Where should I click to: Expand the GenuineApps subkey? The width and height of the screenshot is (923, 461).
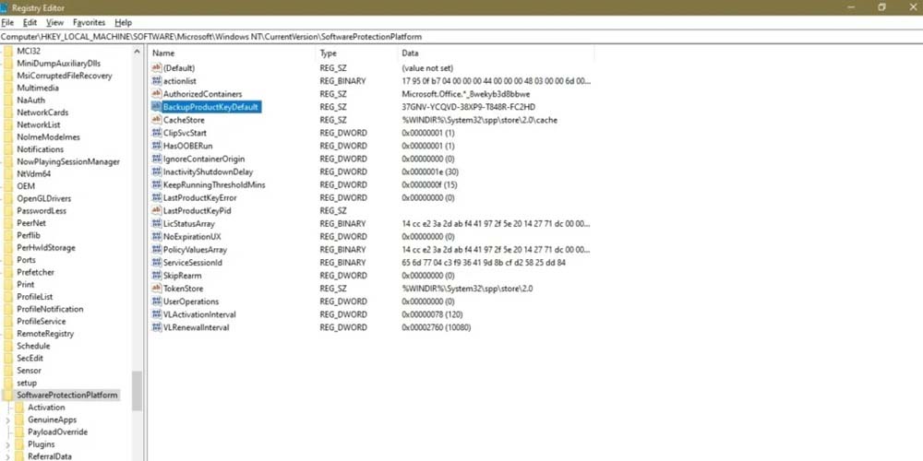(8, 420)
